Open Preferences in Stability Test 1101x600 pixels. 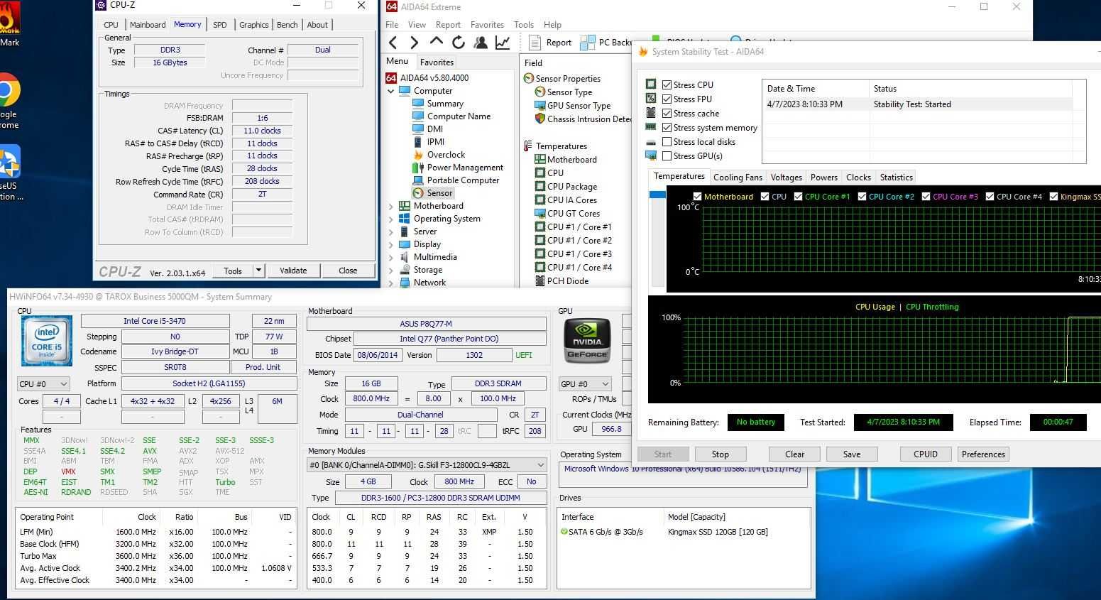pyautogui.click(x=983, y=454)
